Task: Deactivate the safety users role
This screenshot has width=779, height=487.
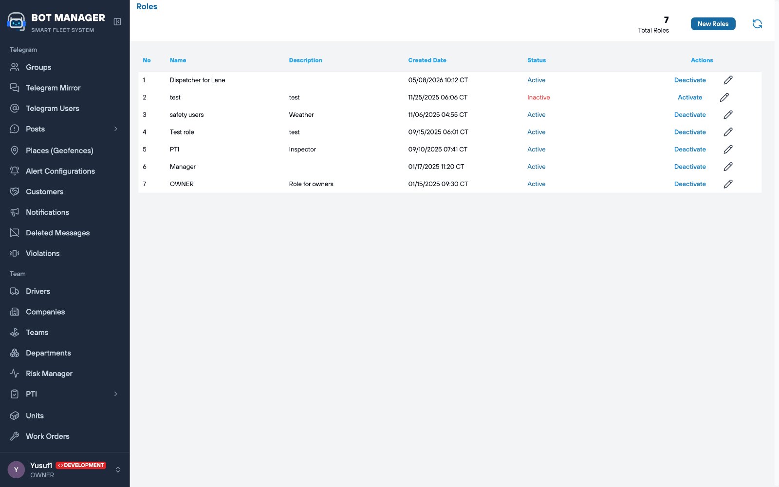Action: (x=690, y=115)
